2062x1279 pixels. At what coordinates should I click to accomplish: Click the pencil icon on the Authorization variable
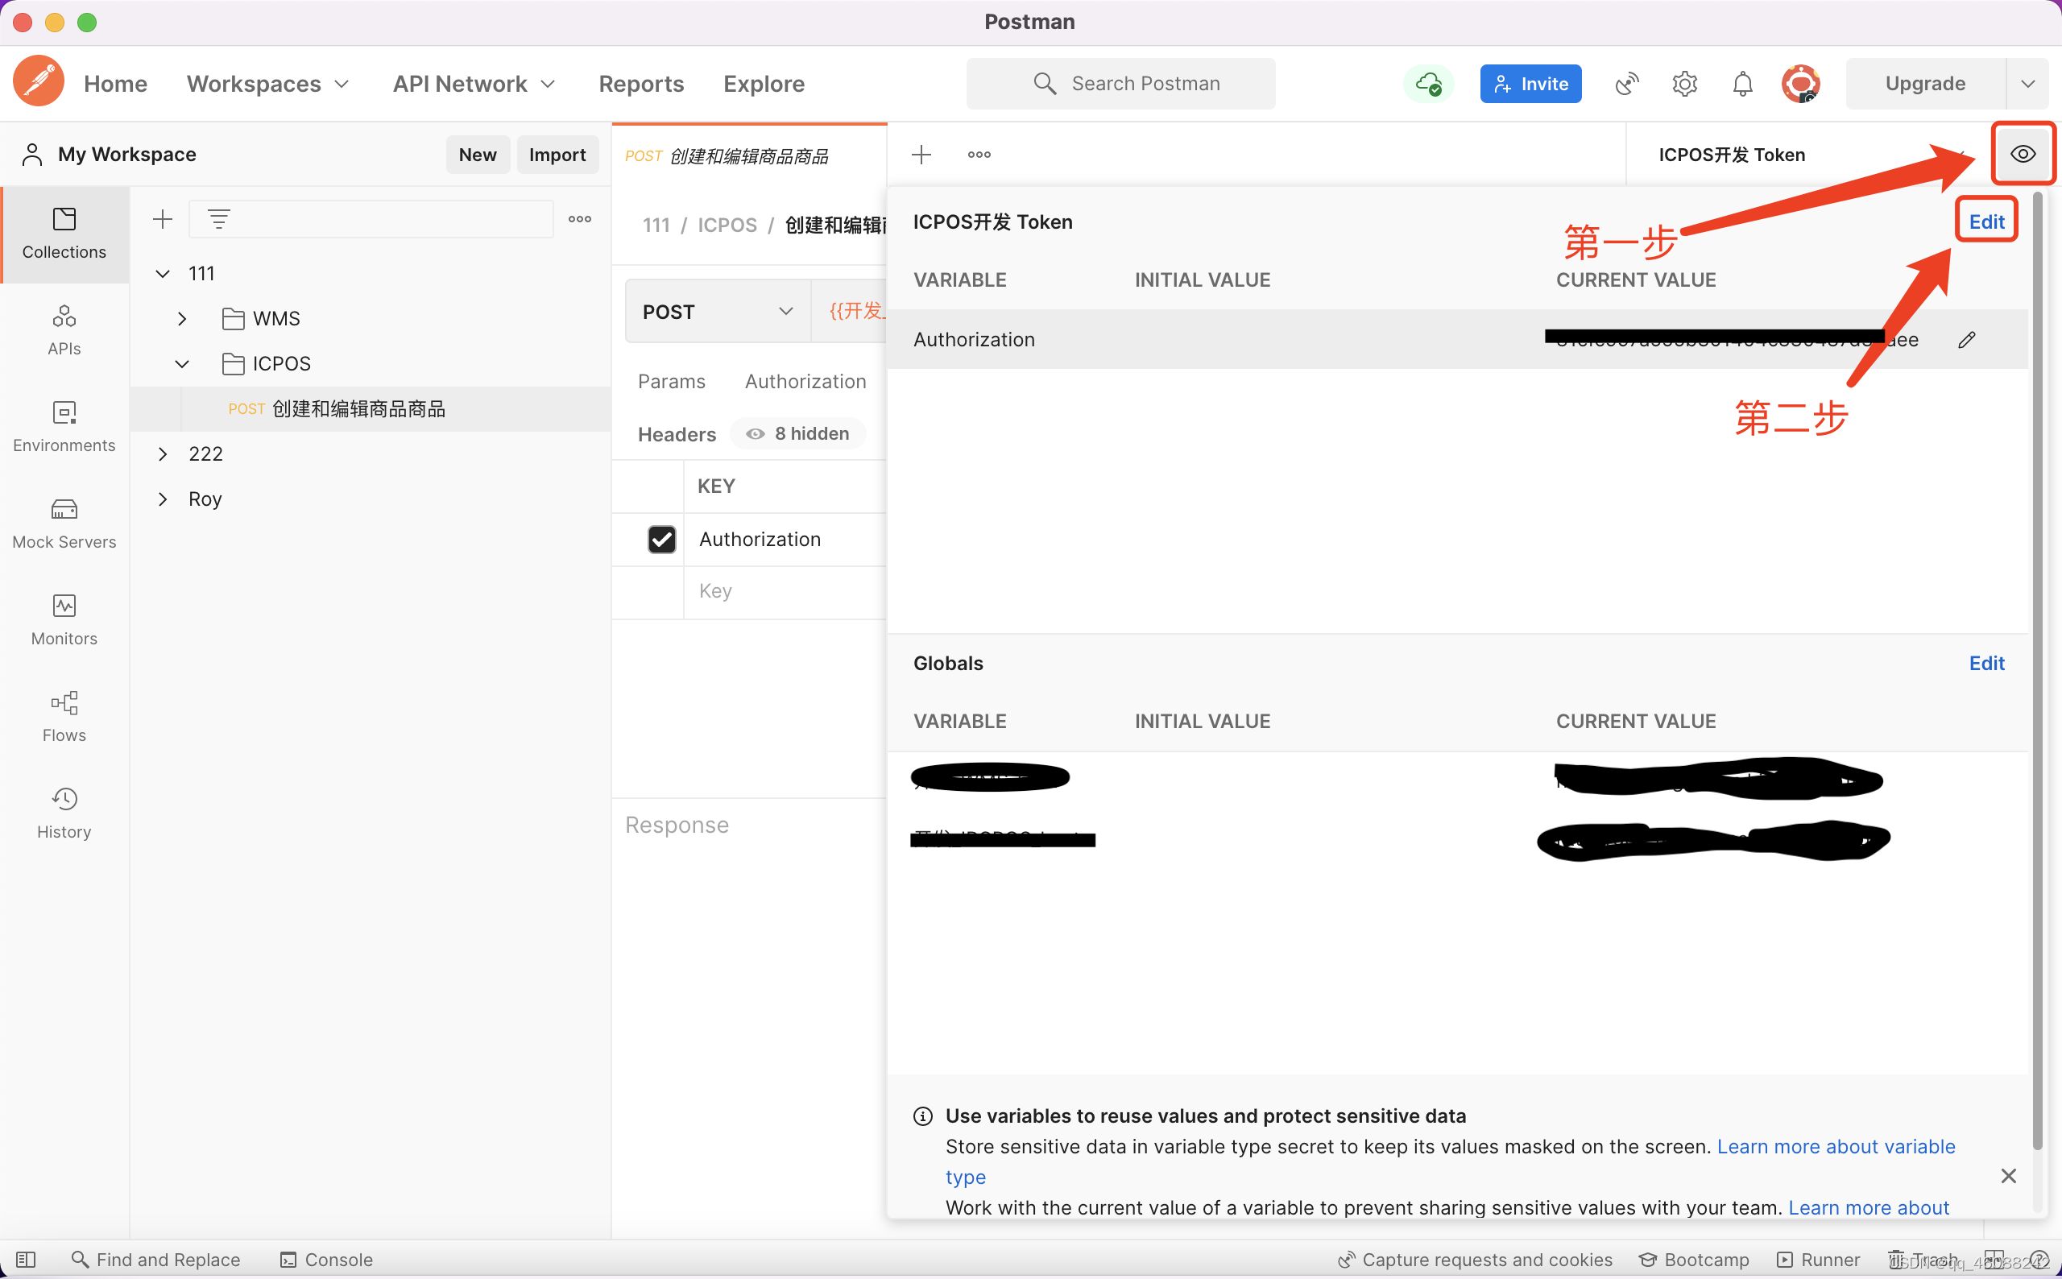(1966, 340)
